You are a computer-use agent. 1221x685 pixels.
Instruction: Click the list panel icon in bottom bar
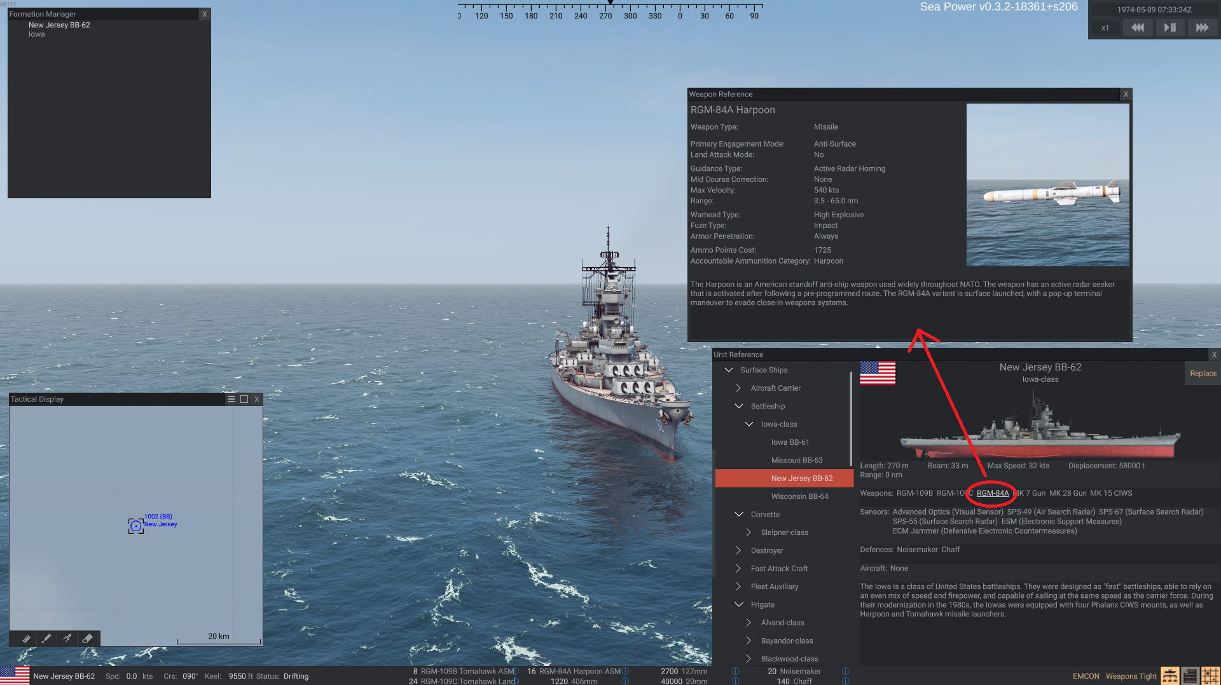pos(1190,675)
